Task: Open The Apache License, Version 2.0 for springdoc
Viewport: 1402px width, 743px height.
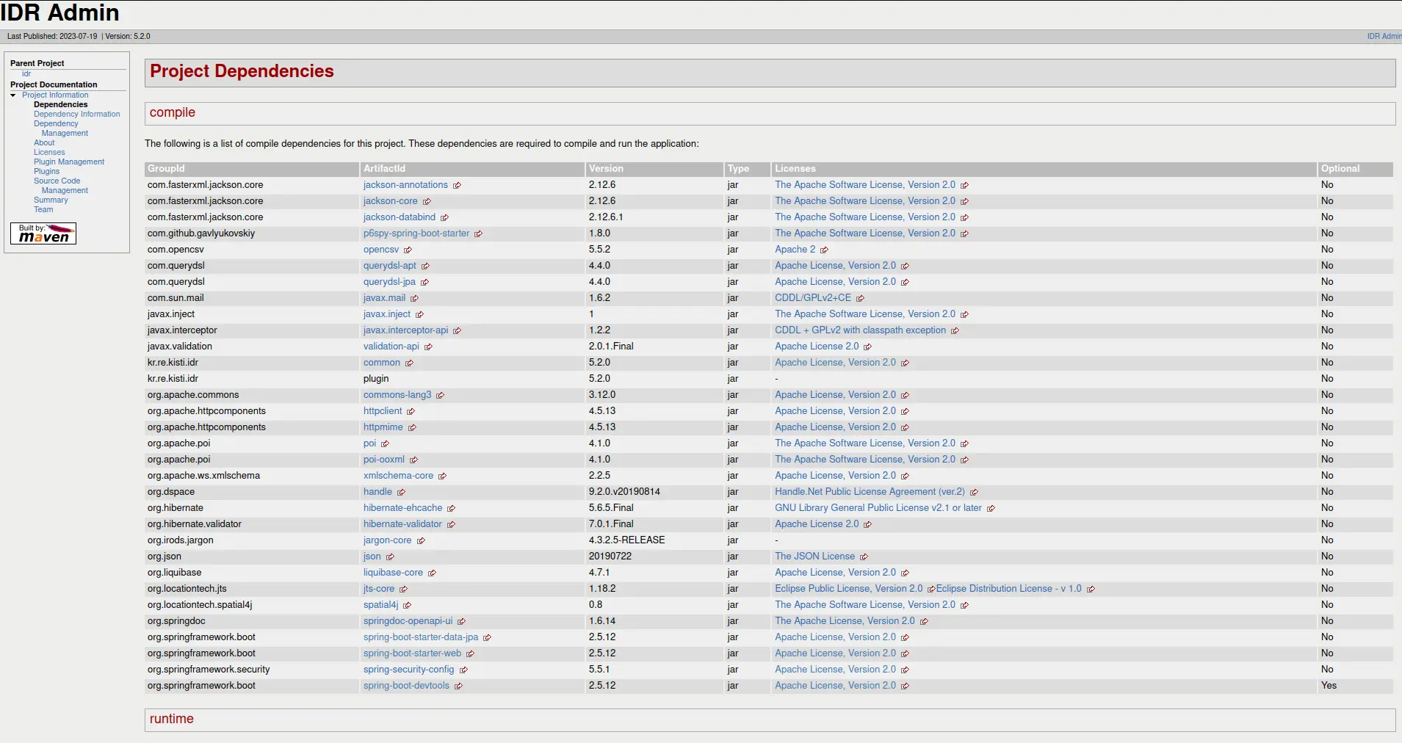Action: (x=845, y=621)
